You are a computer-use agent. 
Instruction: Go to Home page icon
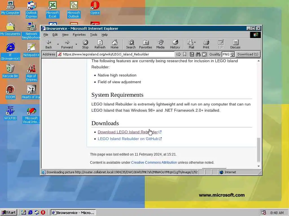[x=115, y=44]
